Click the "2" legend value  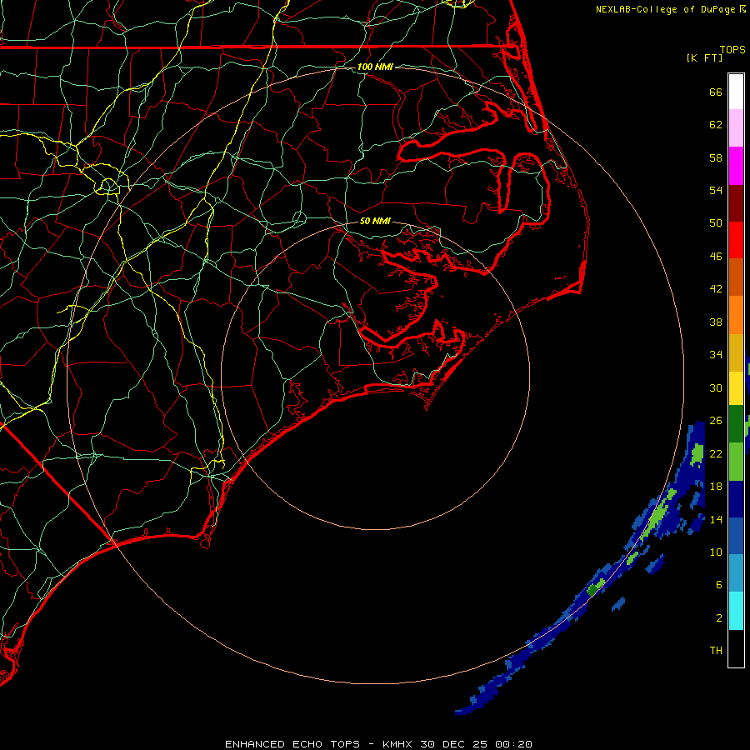click(719, 617)
